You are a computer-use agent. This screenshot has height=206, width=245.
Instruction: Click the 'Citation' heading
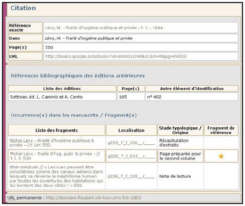(23, 8)
